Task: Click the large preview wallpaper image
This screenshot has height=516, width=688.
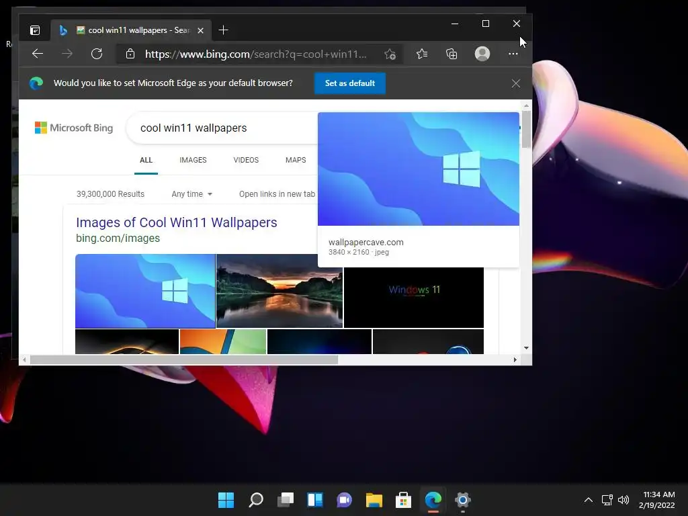Action: [x=419, y=169]
